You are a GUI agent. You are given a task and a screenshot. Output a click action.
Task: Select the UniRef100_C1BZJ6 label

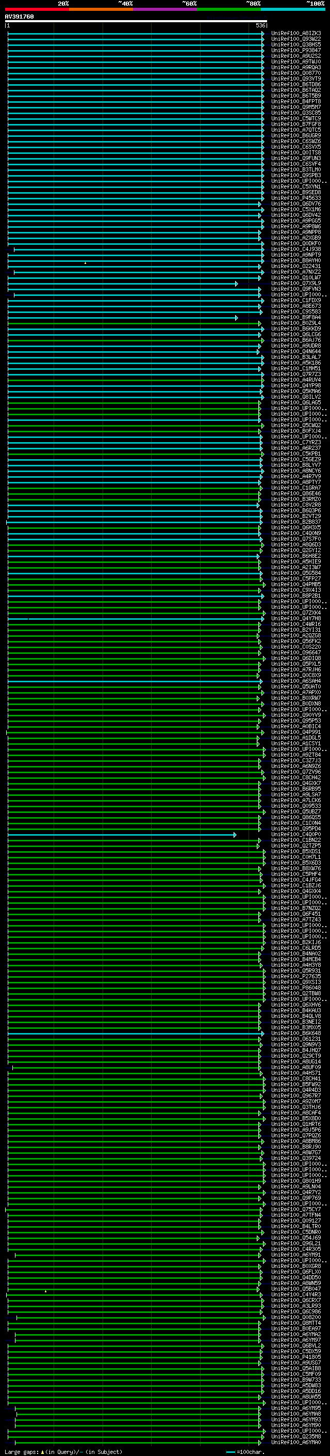[x=296, y=886]
